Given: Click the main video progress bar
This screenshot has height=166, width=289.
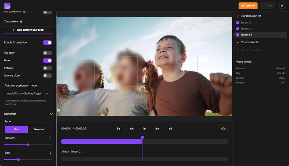Looking at the screenshot, I should [x=144, y=141].
